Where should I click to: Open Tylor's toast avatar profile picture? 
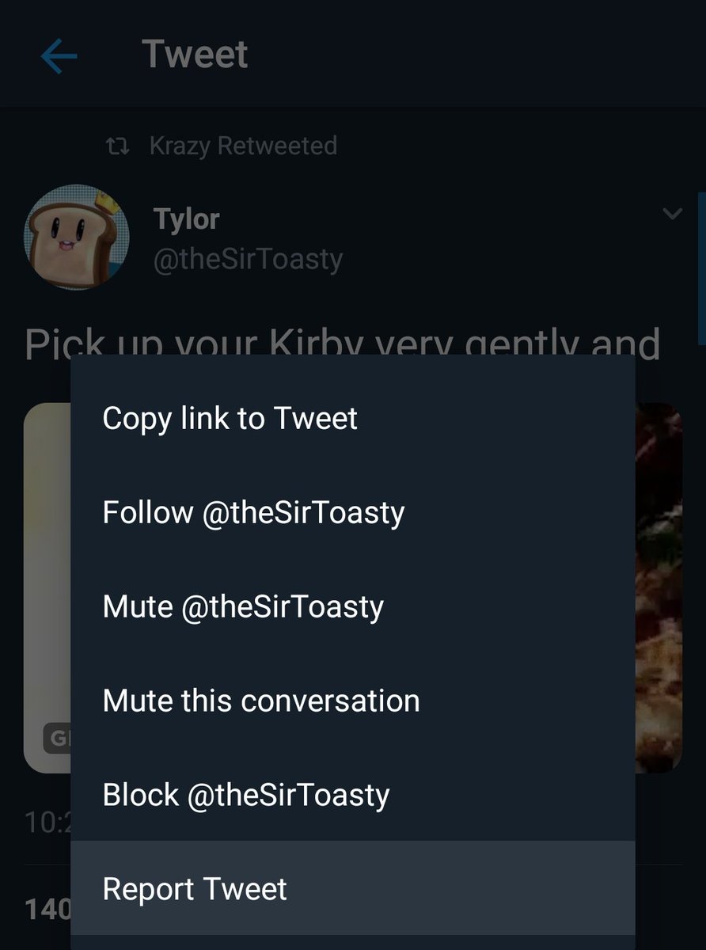[77, 237]
